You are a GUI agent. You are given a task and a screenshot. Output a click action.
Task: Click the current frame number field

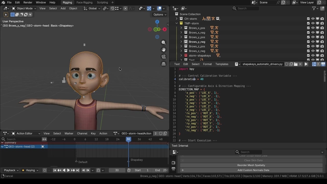117,170
